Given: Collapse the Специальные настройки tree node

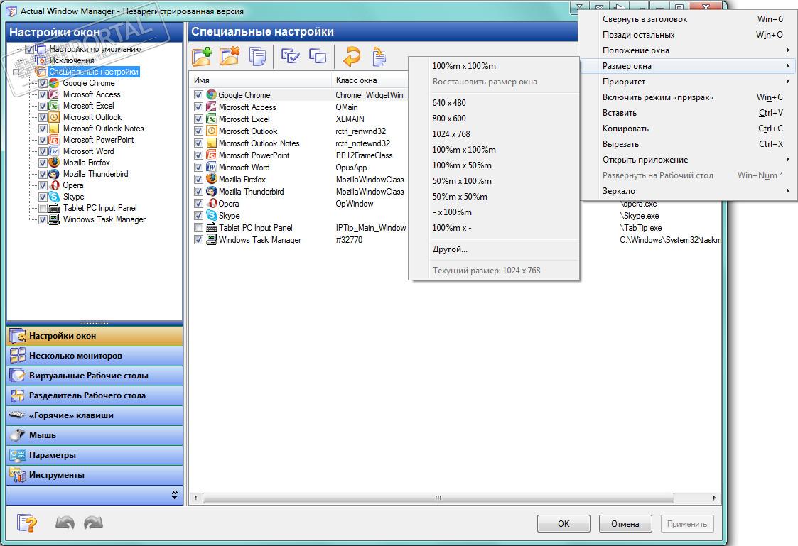Looking at the screenshot, I should (x=16, y=72).
